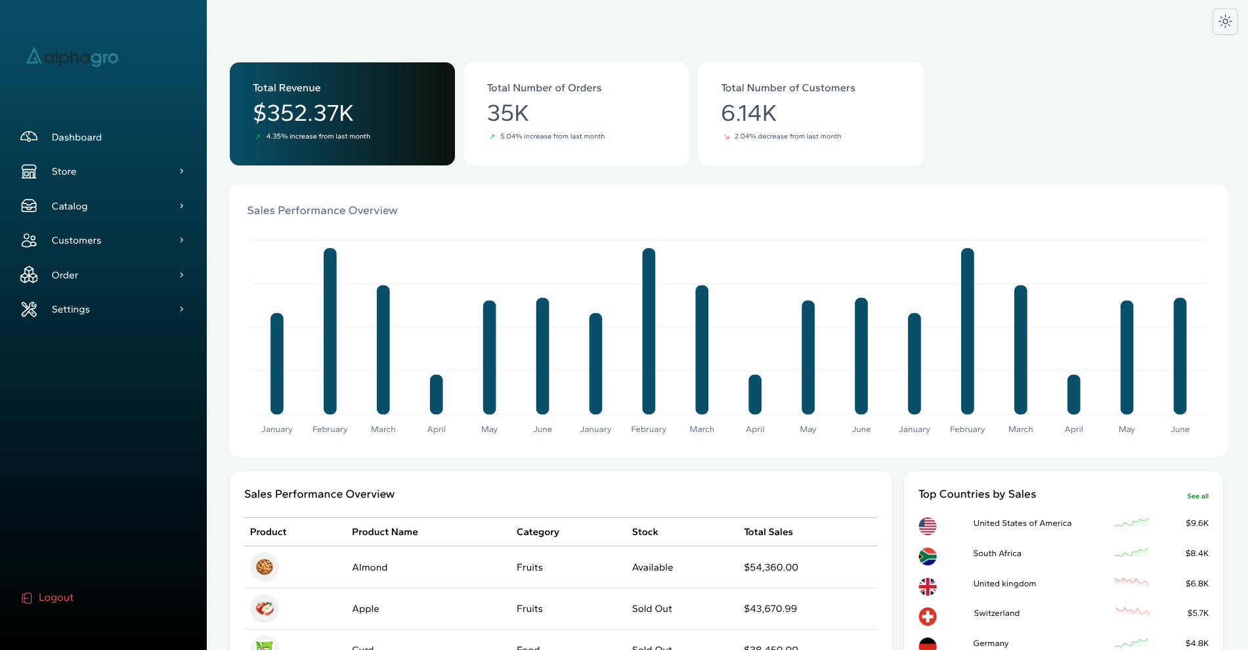Open the Order menu item
The width and height of the screenshot is (1248, 650).
click(x=65, y=275)
